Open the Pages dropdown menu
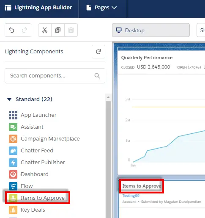 (103, 8)
